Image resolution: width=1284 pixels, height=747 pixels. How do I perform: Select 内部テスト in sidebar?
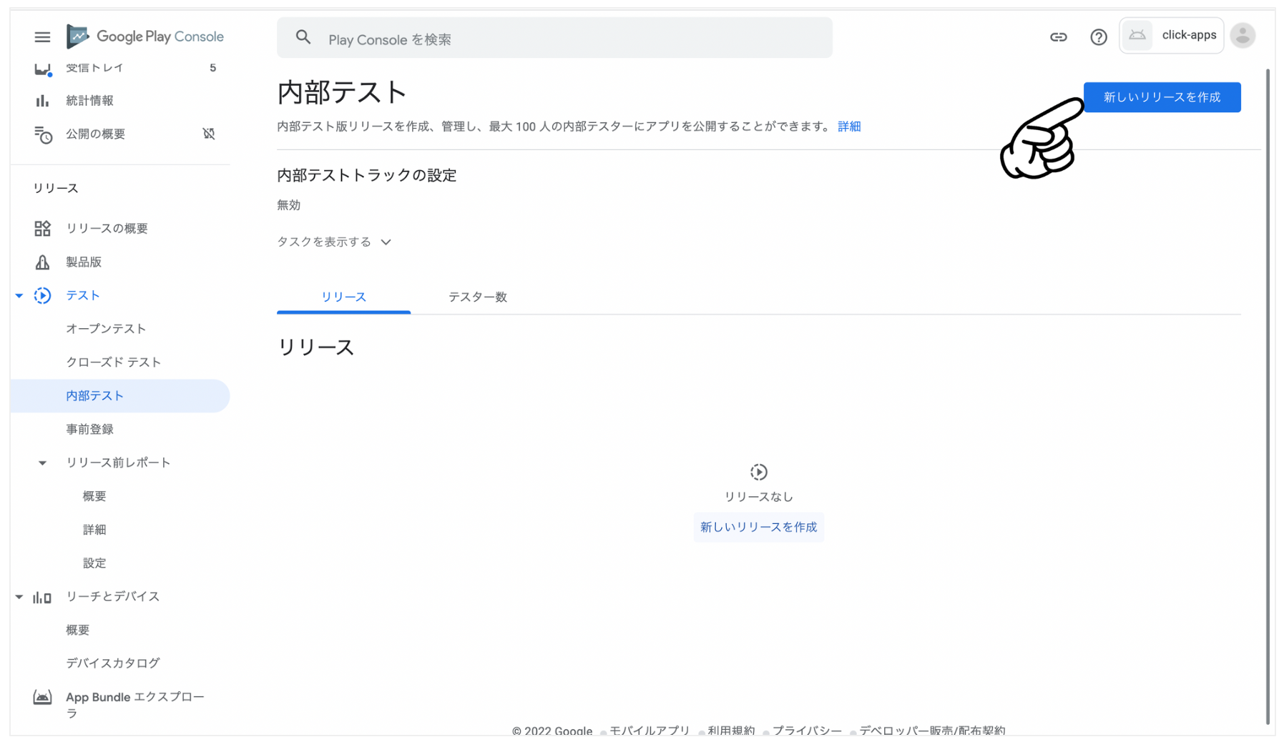tap(120, 396)
